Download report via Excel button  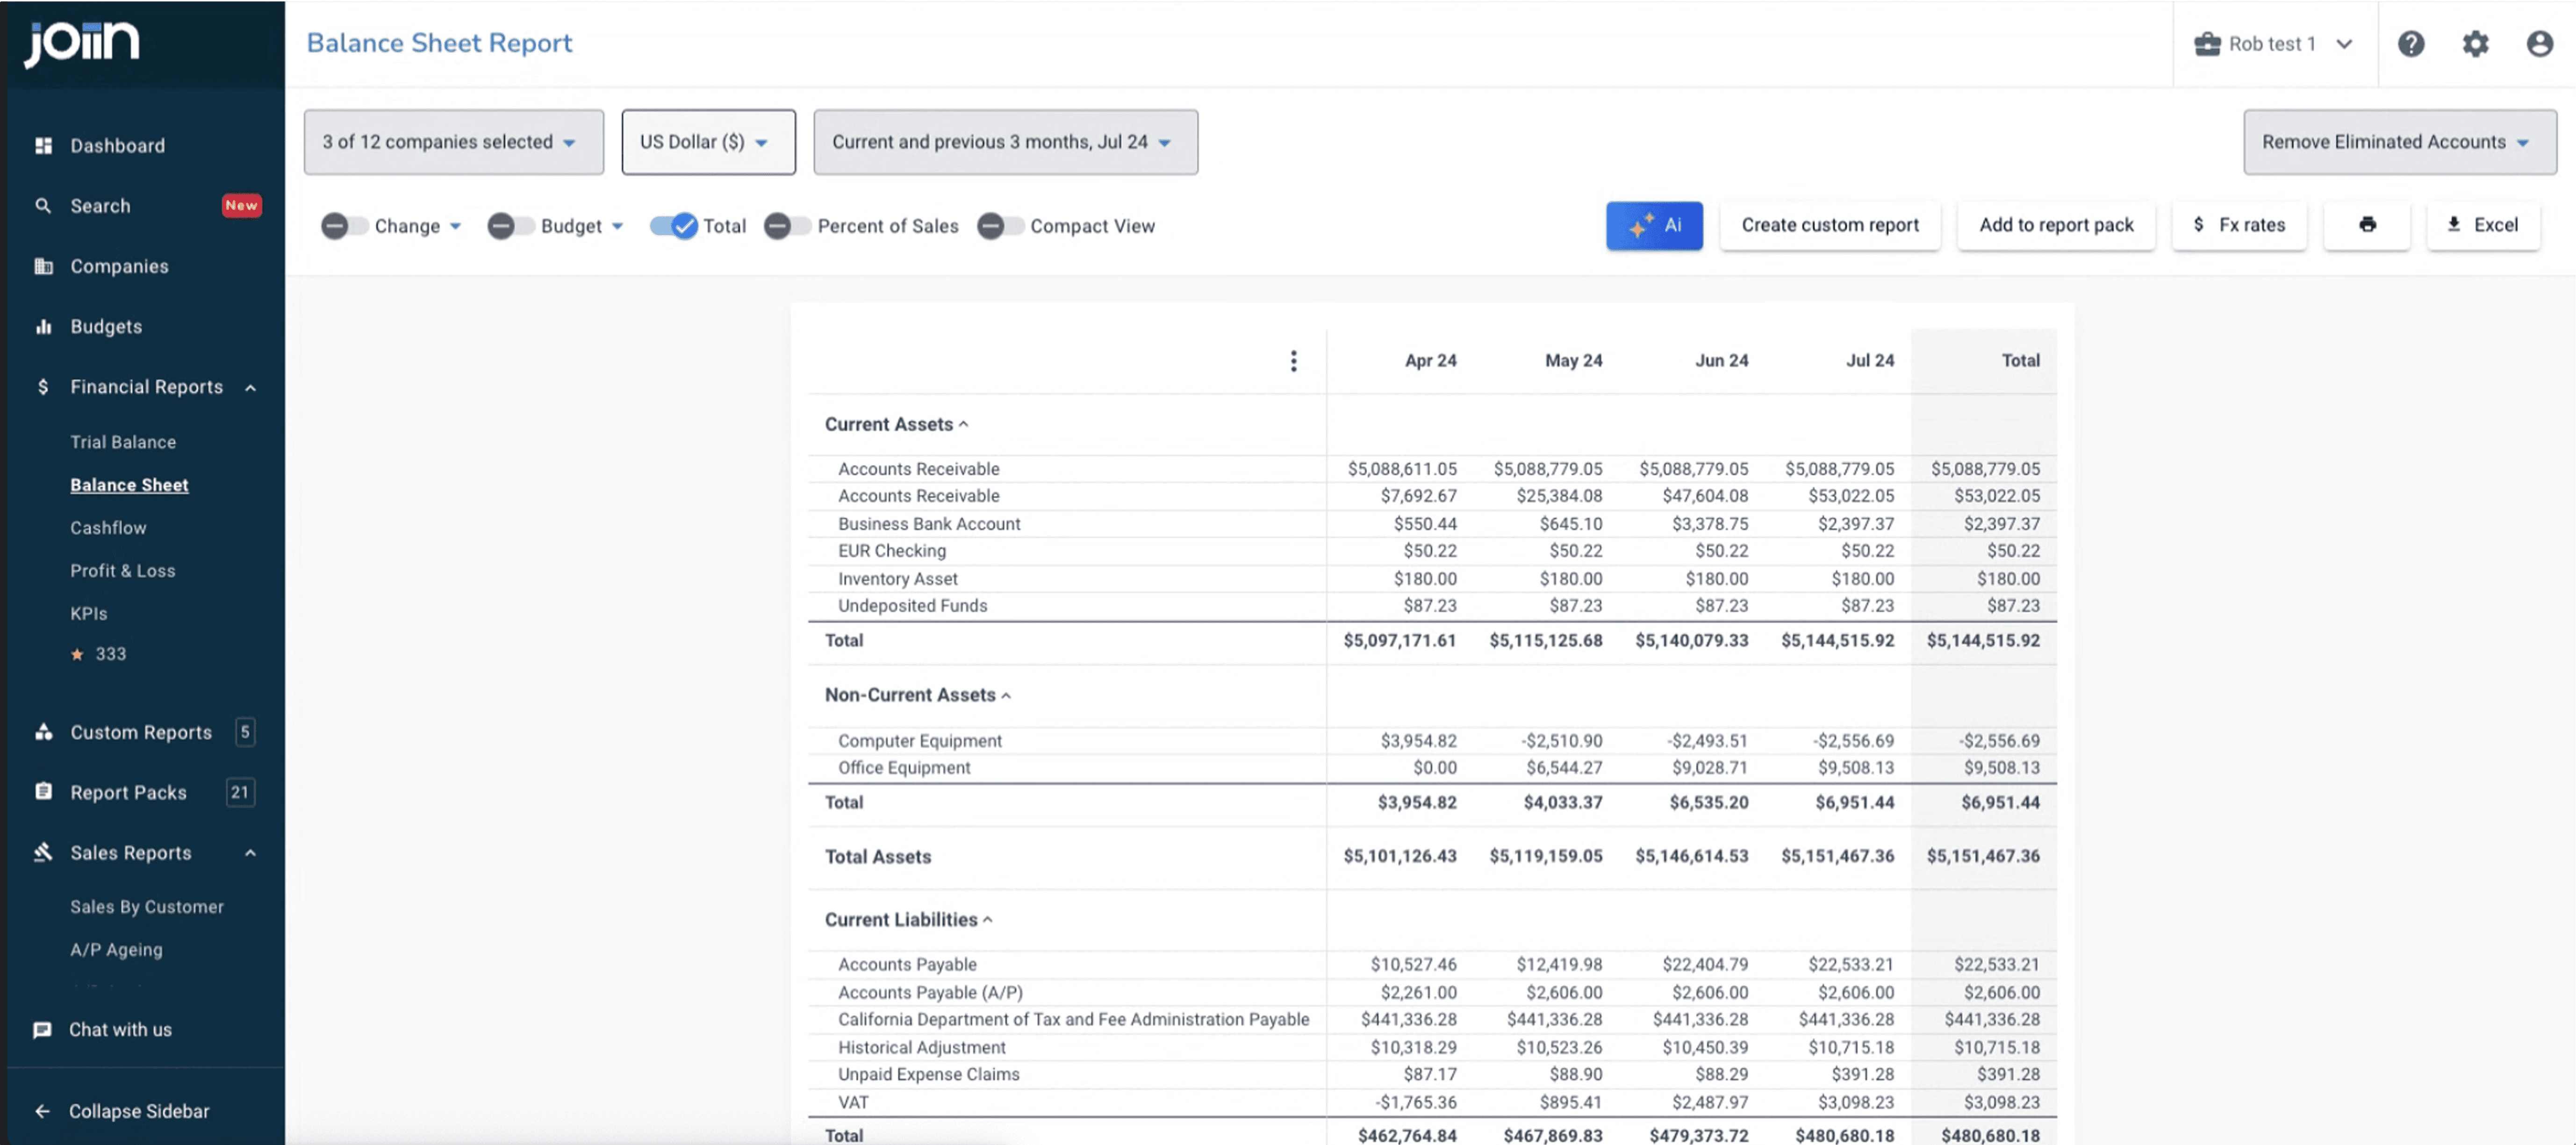tap(2482, 225)
